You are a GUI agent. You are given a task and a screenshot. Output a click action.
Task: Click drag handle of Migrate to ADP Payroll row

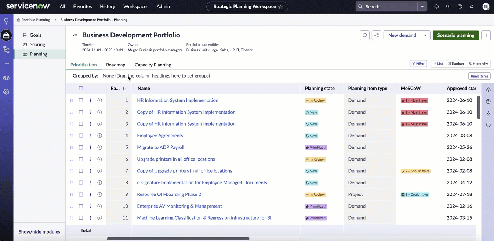[x=72, y=147]
